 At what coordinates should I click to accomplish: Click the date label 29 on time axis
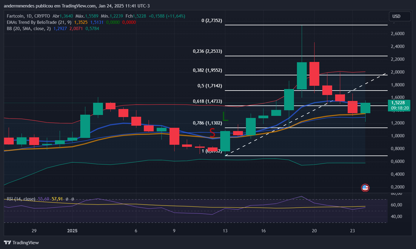point(34,231)
